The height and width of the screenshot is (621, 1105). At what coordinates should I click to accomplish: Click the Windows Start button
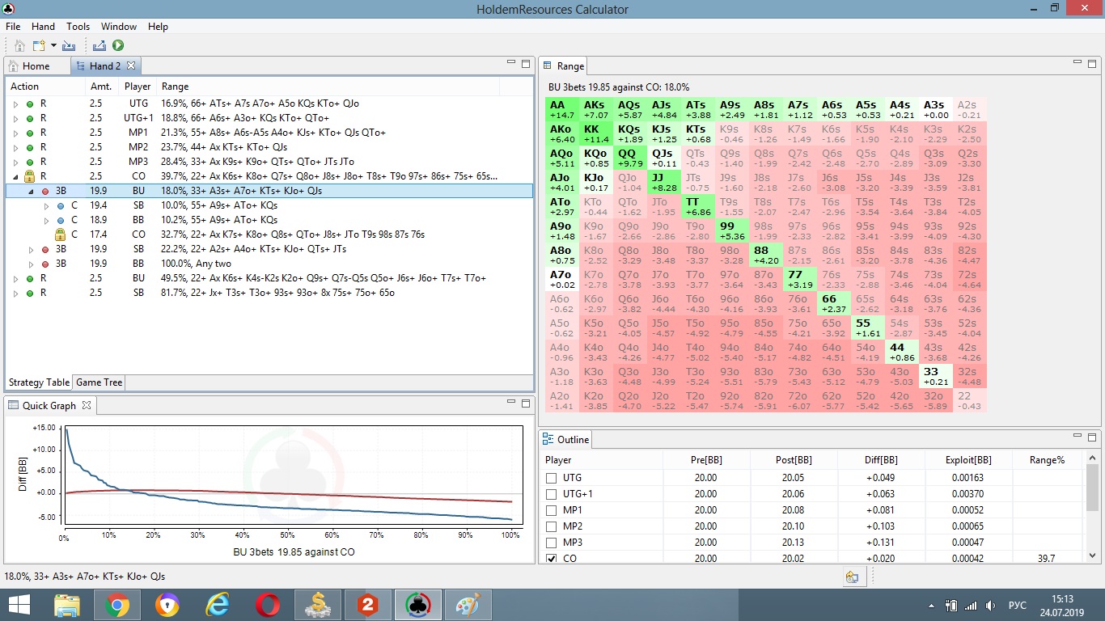pos(19,604)
